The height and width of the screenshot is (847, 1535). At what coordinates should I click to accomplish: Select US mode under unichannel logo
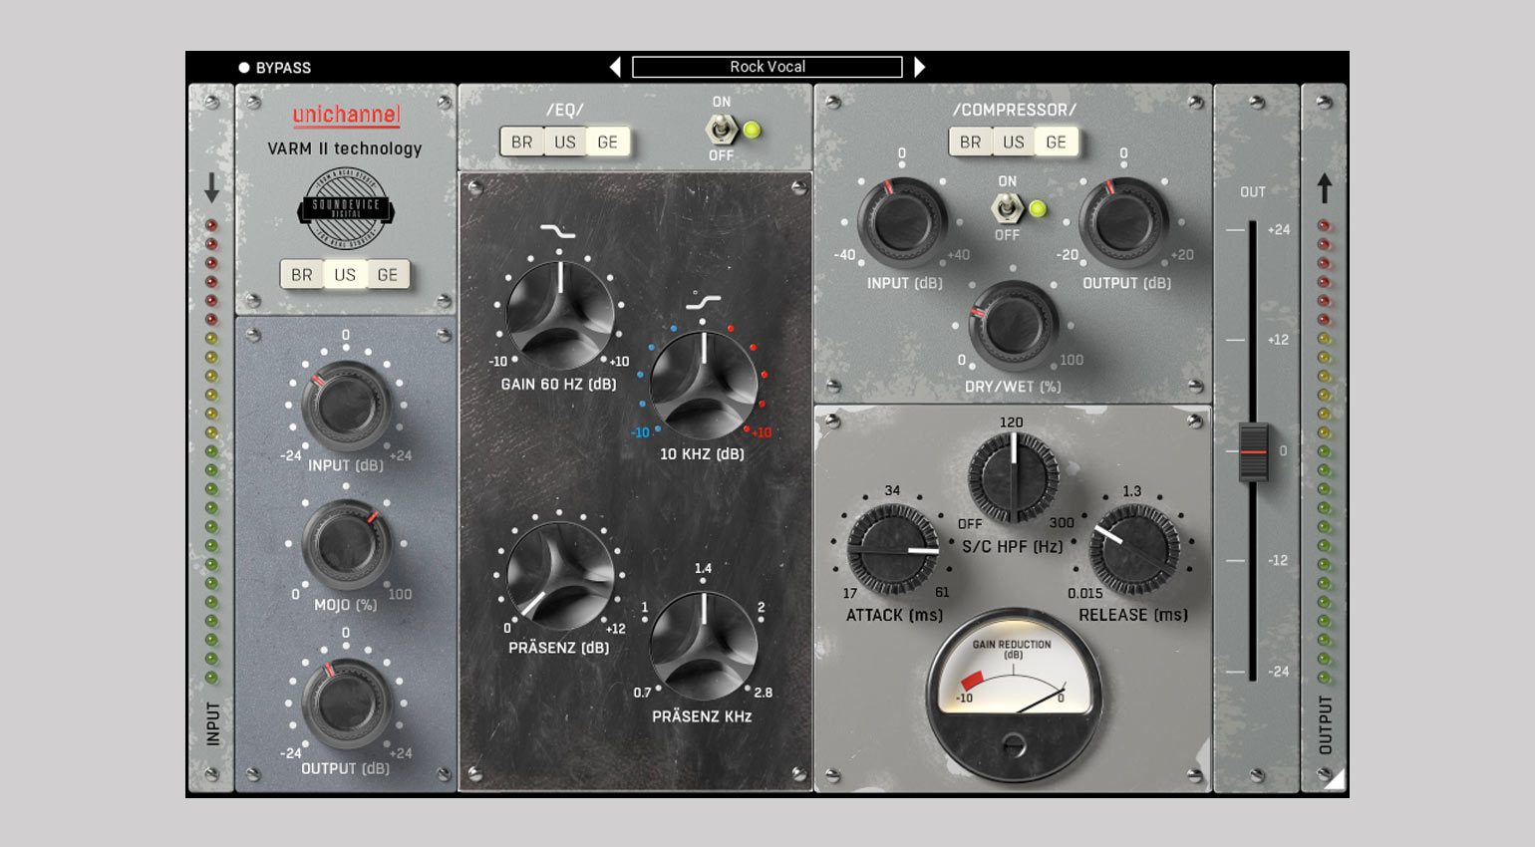345,275
